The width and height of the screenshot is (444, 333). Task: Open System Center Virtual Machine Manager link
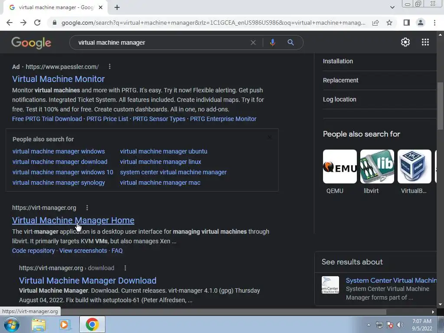[392, 281]
